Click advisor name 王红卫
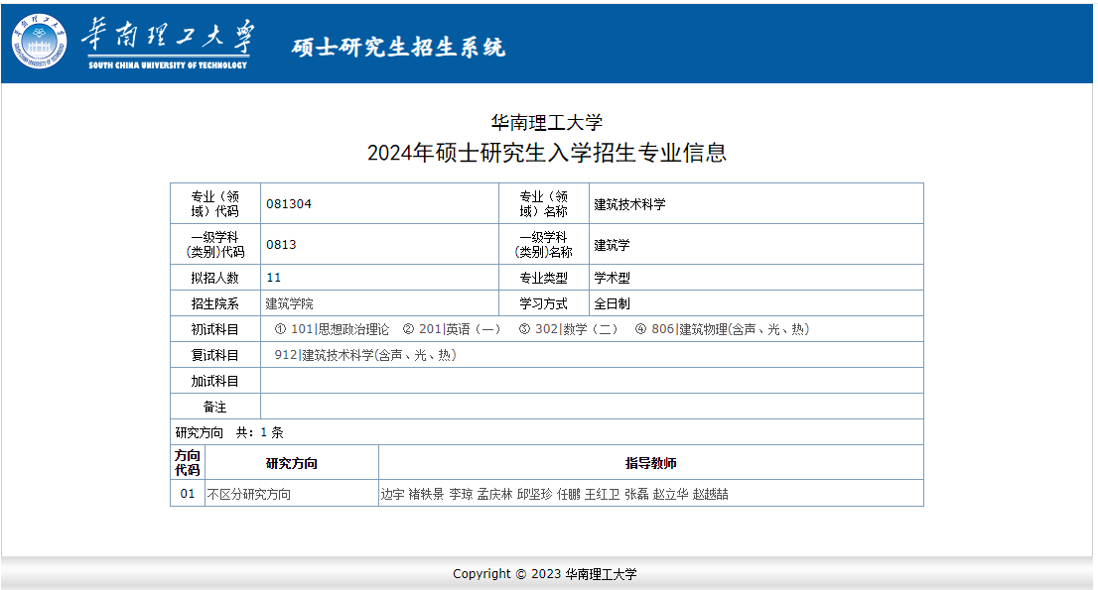This screenshot has height=590, width=1098. [603, 494]
